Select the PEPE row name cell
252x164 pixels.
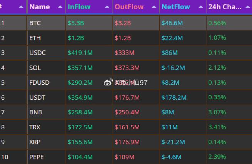click(37, 157)
